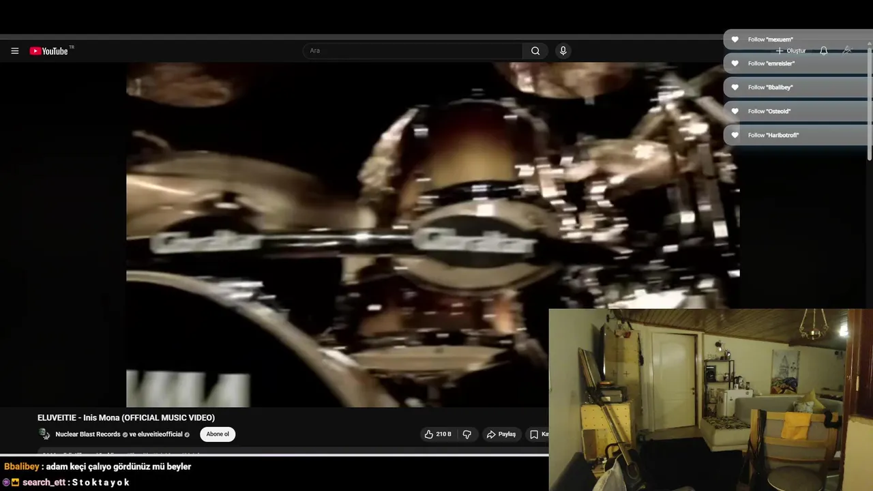Follow "Osteoid" heart icon
The height and width of the screenshot is (491, 873).
735,111
